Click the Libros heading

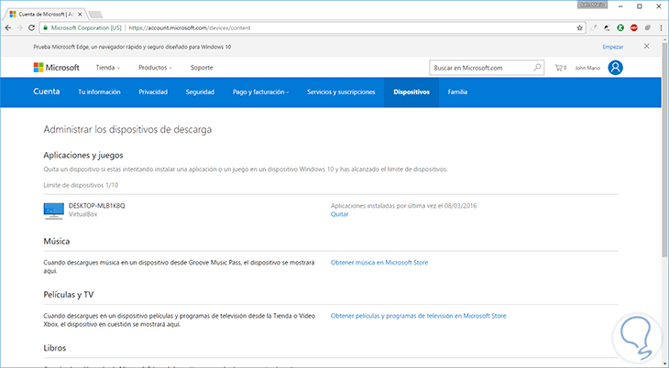(x=55, y=348)
